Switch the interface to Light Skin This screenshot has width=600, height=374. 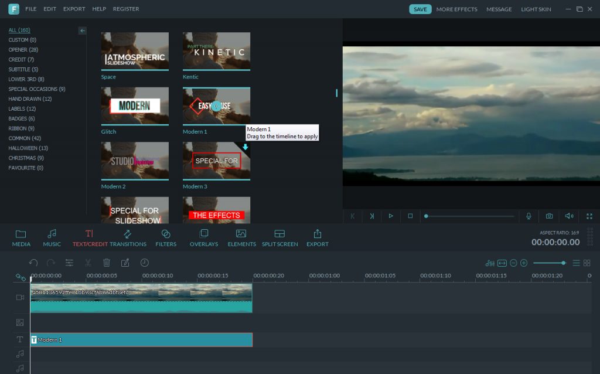tap(536, 9)
